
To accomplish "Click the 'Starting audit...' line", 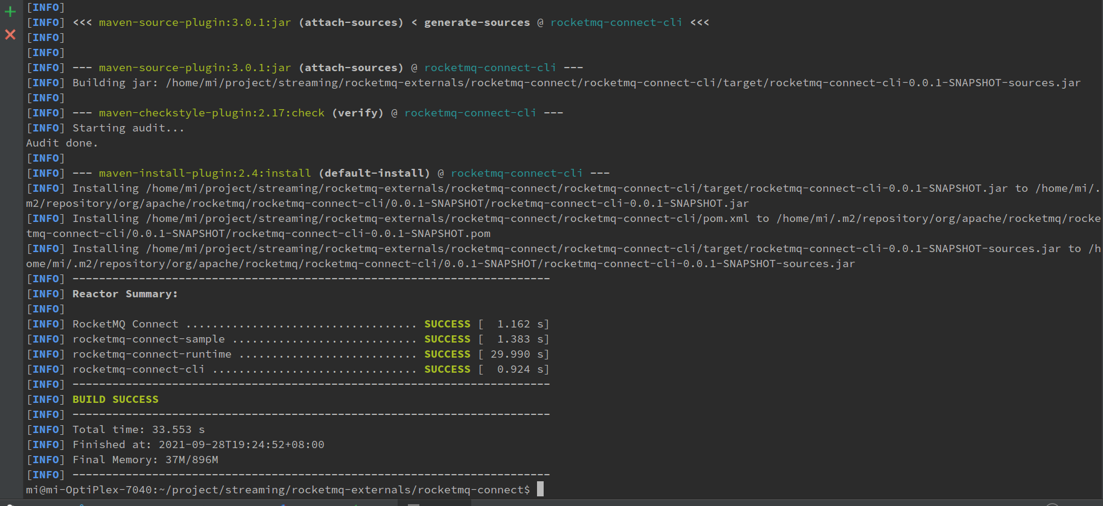I will [x=129, y=128].
